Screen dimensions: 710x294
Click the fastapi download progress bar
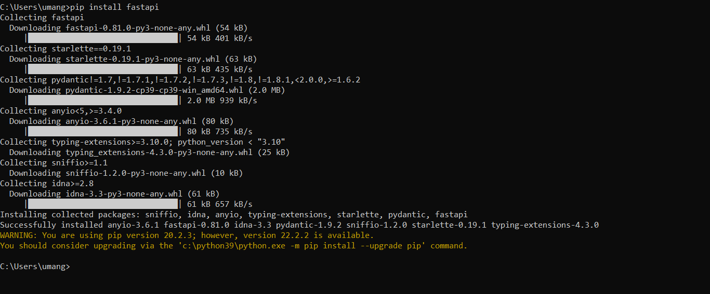tap(102, 38)
